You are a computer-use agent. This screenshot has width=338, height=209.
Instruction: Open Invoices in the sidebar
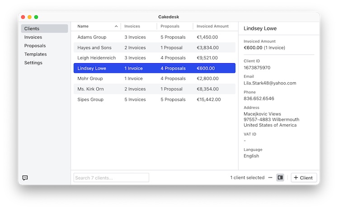(33, 37)
